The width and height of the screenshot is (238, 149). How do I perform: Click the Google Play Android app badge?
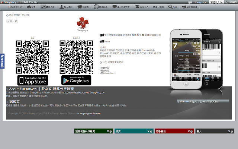[x=76, y=80]
